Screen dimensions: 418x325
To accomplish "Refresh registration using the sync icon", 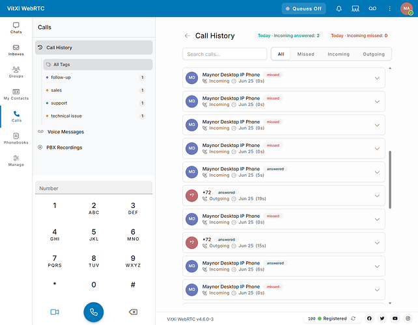I will click(x=354, y=318).
